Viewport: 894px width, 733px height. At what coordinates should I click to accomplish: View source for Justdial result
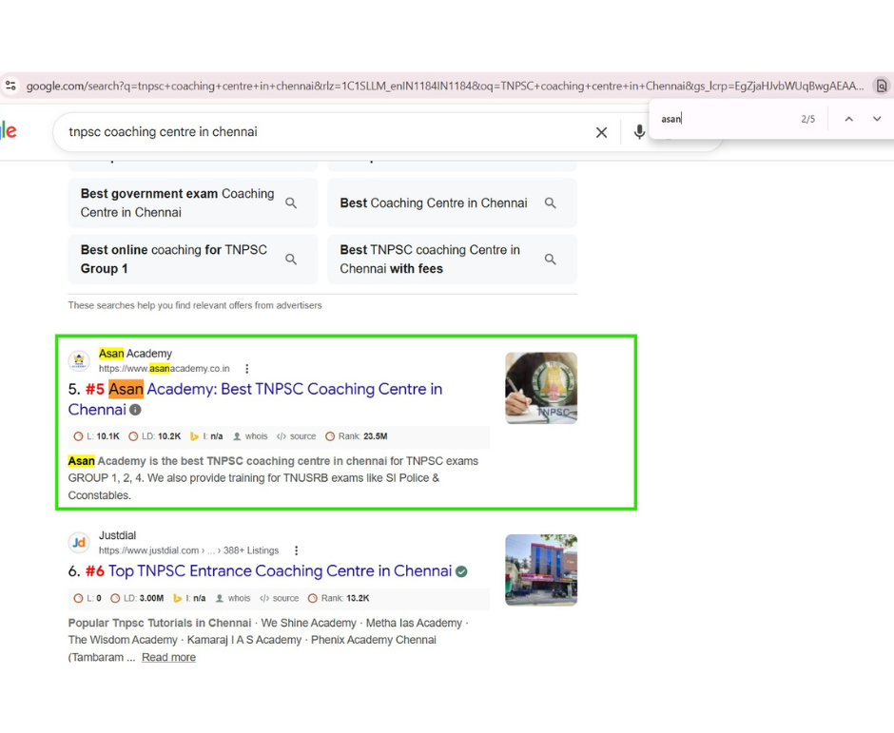pyautogui.click(x=280, y=599)
